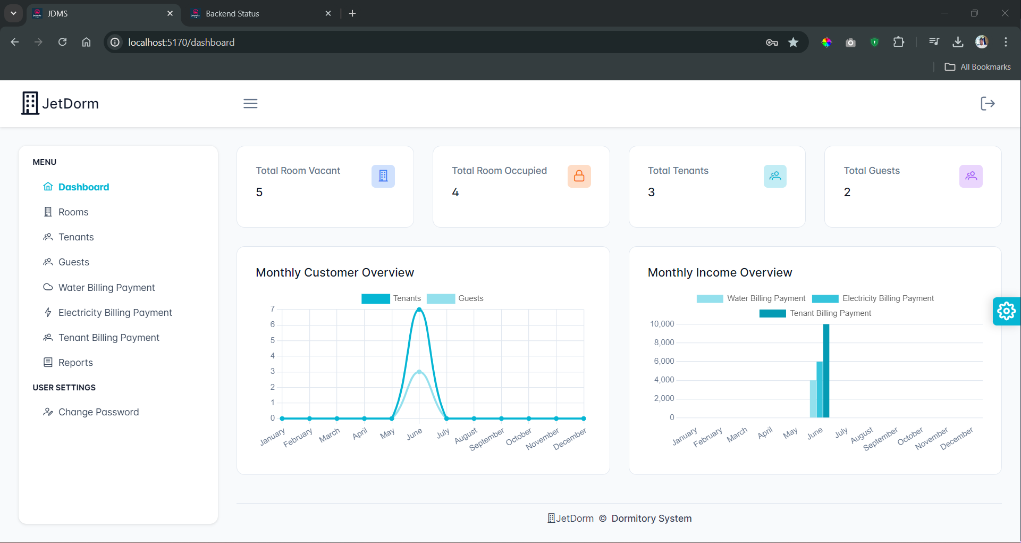Navigate to Guests page
This screenshot has width=1021, height=543.
click(x=74, y=262)
